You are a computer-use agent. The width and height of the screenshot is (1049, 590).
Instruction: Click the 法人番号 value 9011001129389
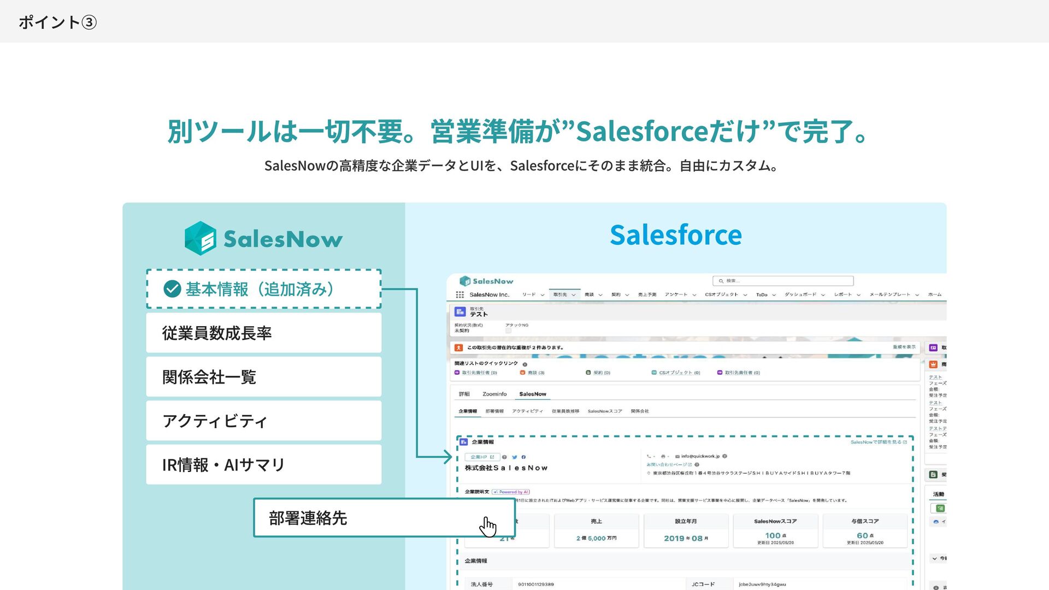click(536, 585)
